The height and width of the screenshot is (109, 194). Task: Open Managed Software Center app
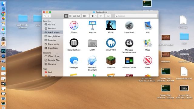pyautogui.click(x=129, y=43)
